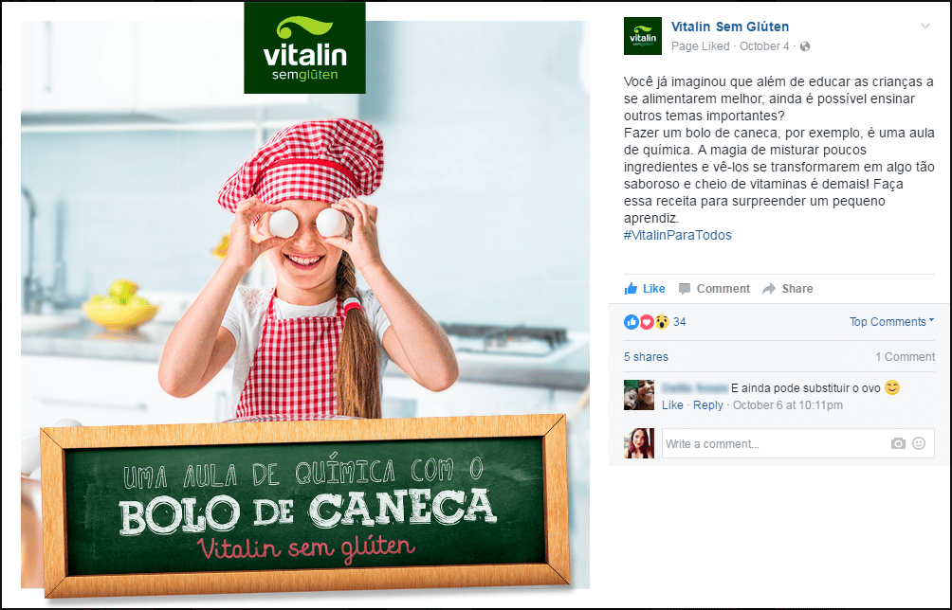Screen dimensions: 952x610
Task: Click the Comment speech bubble icon
Action: 685,289
